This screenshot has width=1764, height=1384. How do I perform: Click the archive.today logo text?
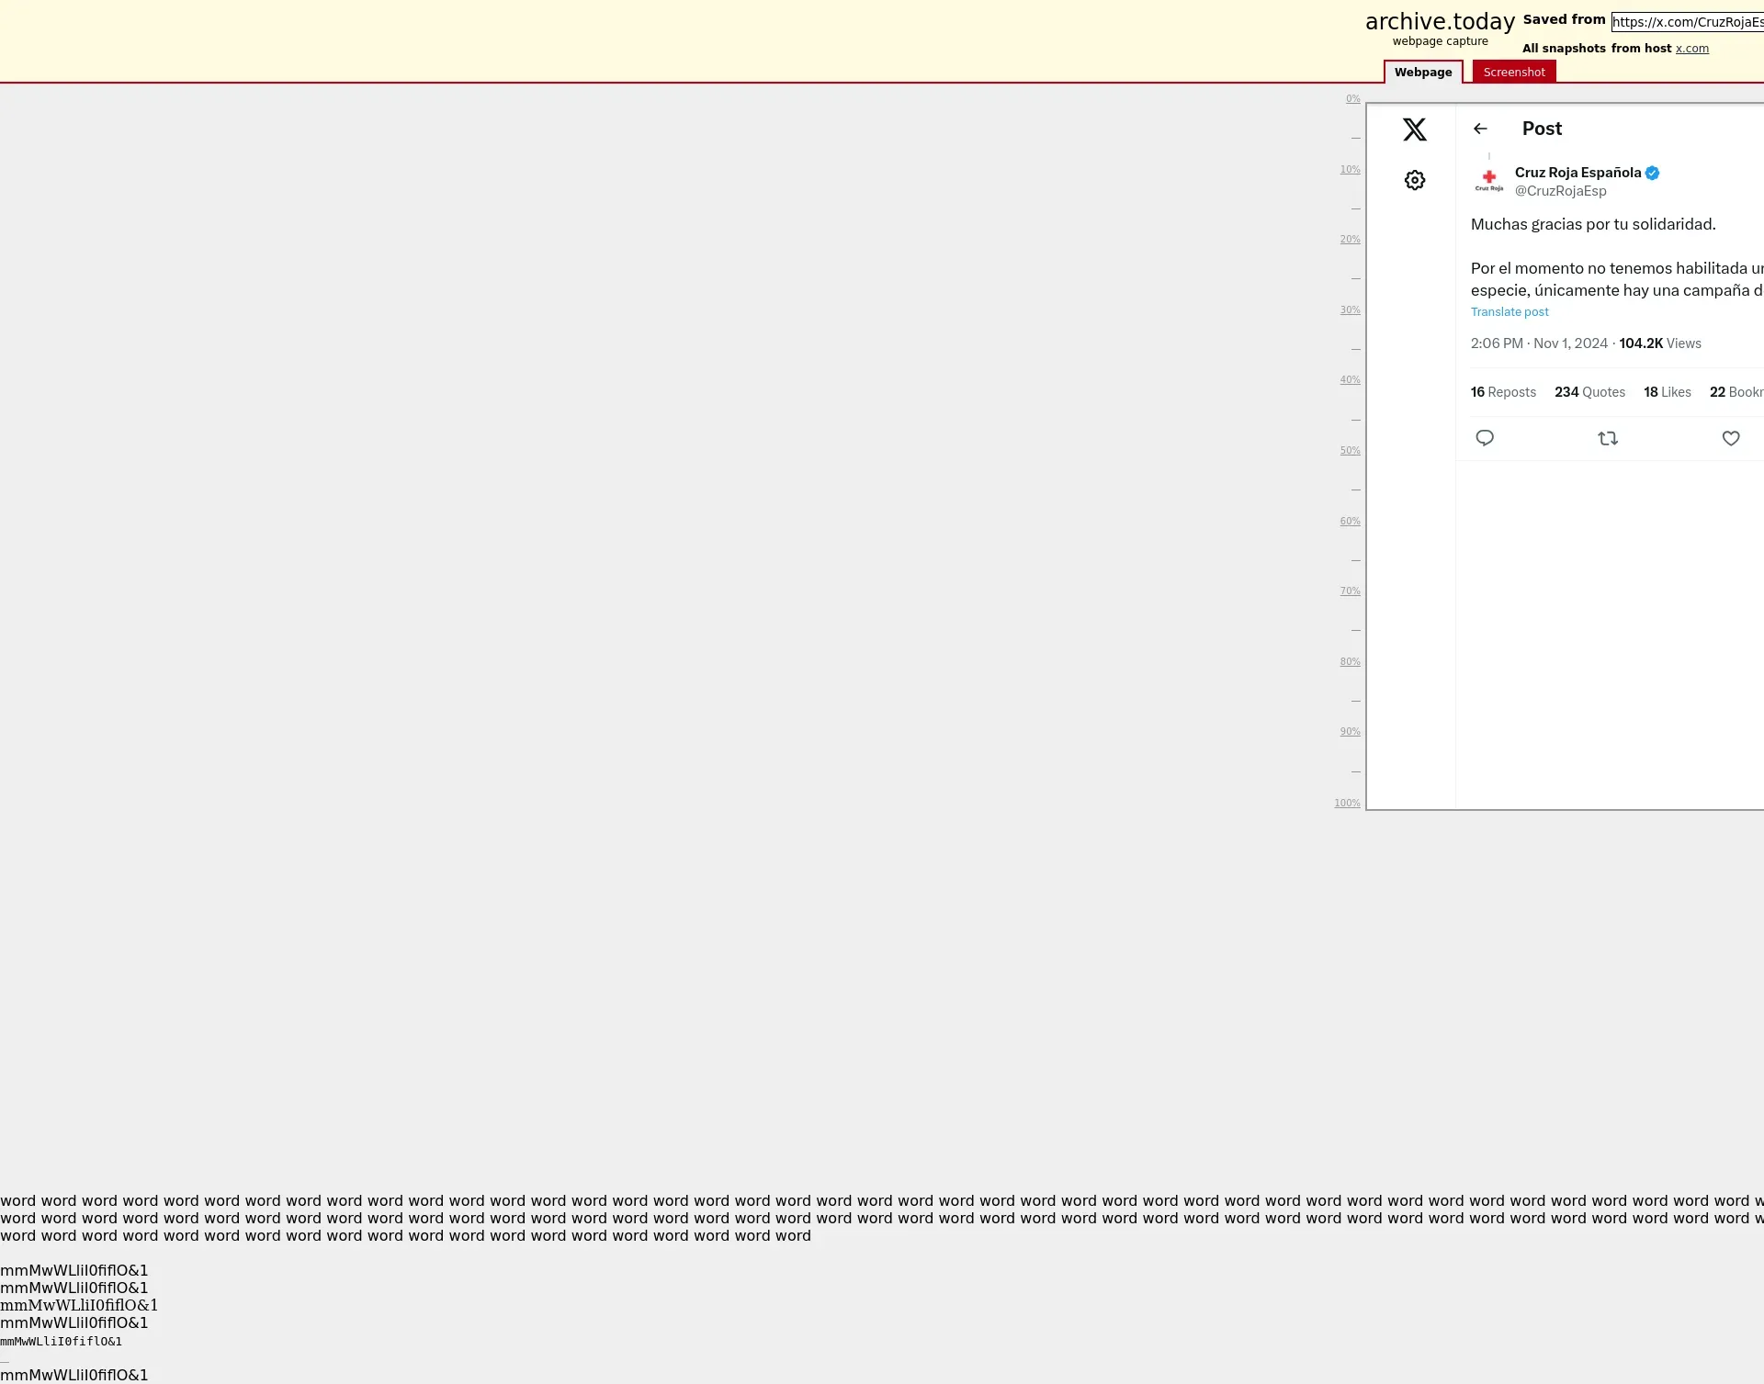pyautogui.click(x=1440, y=22)
